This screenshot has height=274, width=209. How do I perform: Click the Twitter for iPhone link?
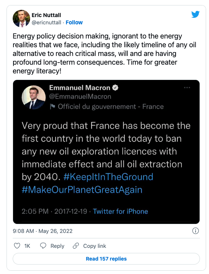(x=120, y=211)
